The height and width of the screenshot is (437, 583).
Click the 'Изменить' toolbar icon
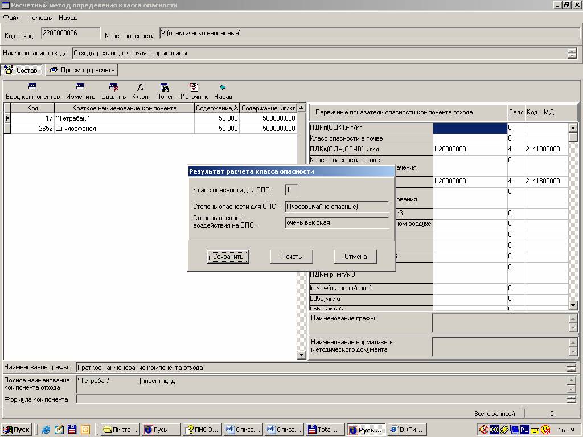pyautogui.click(x=80, y=88)
